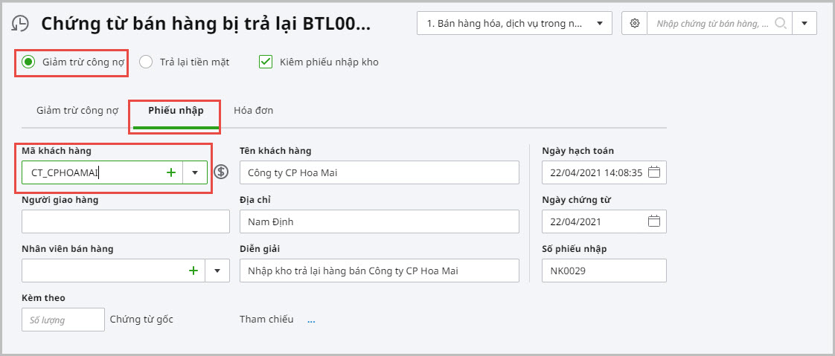Expand the Nhân viên bán hàng dropdown arrow
The height and width of the screenshot is (356, 835).
[217, 271]
